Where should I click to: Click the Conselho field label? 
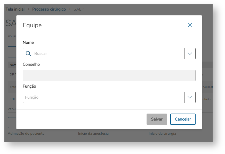31,64
